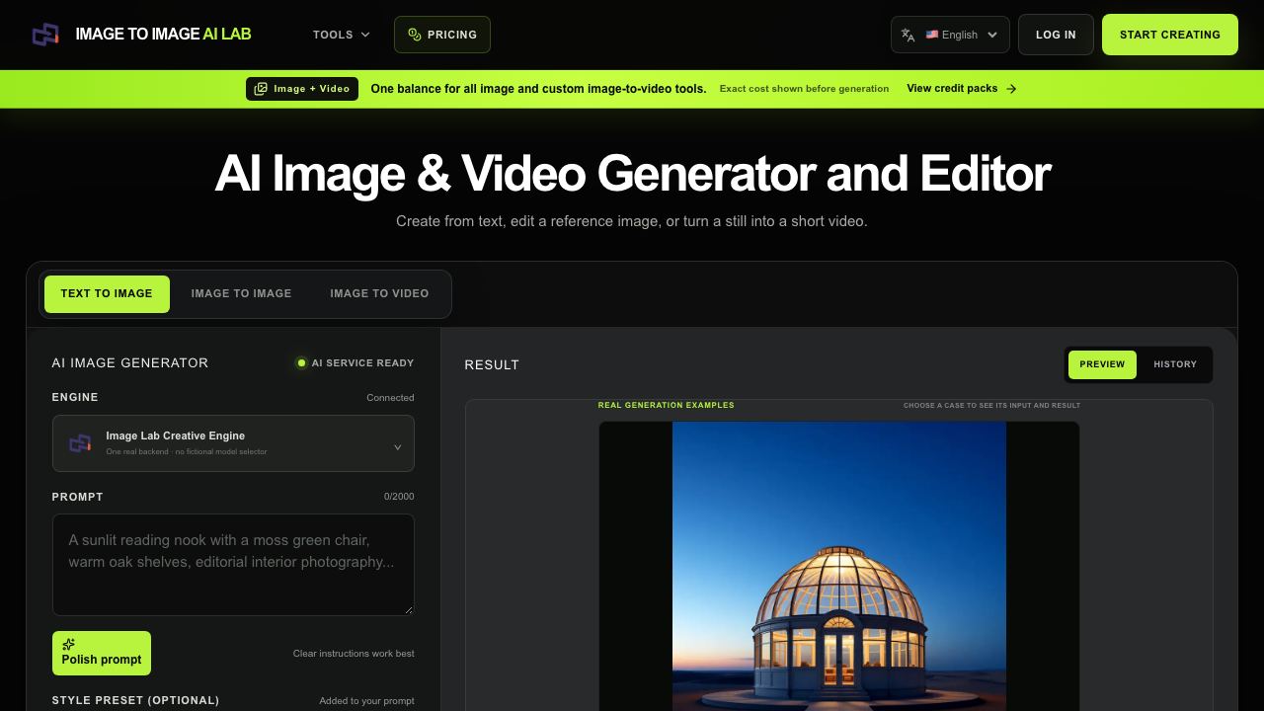Click the Start Creating button
The image size is (1264, 711).
tap(1170, 35)
